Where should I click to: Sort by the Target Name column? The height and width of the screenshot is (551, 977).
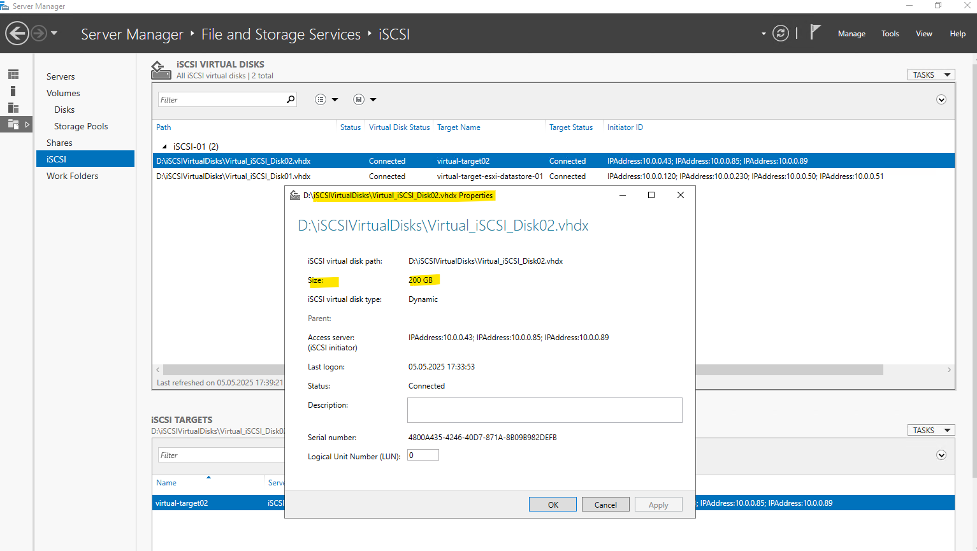point(459,127)
